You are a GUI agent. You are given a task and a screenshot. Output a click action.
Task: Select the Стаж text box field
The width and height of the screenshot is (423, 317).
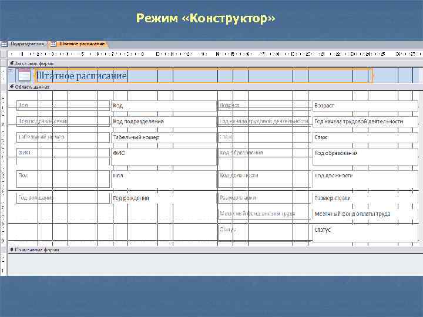(365, 137)
